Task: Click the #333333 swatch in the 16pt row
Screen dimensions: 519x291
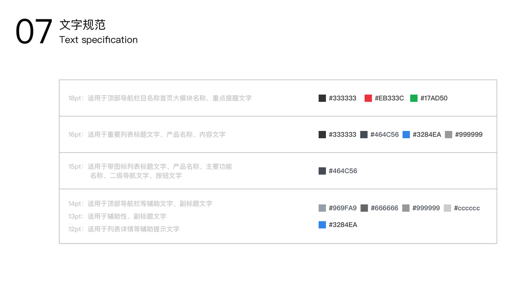Action: (322, 134)
